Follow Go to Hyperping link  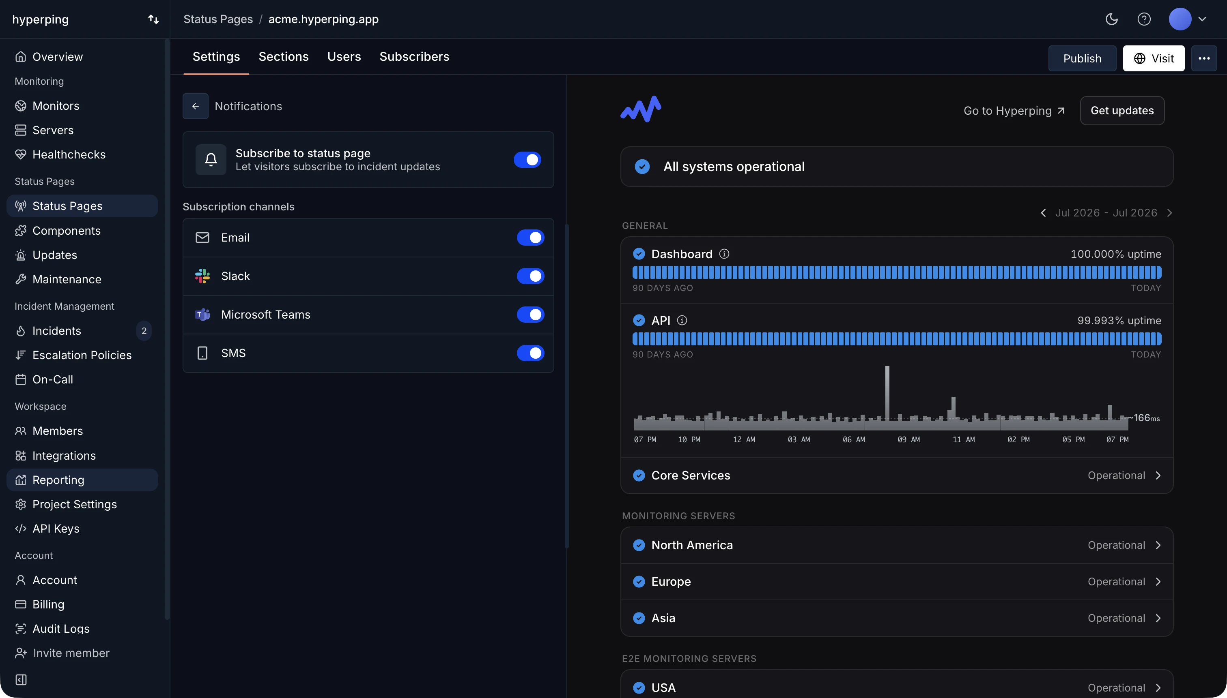1014,111
